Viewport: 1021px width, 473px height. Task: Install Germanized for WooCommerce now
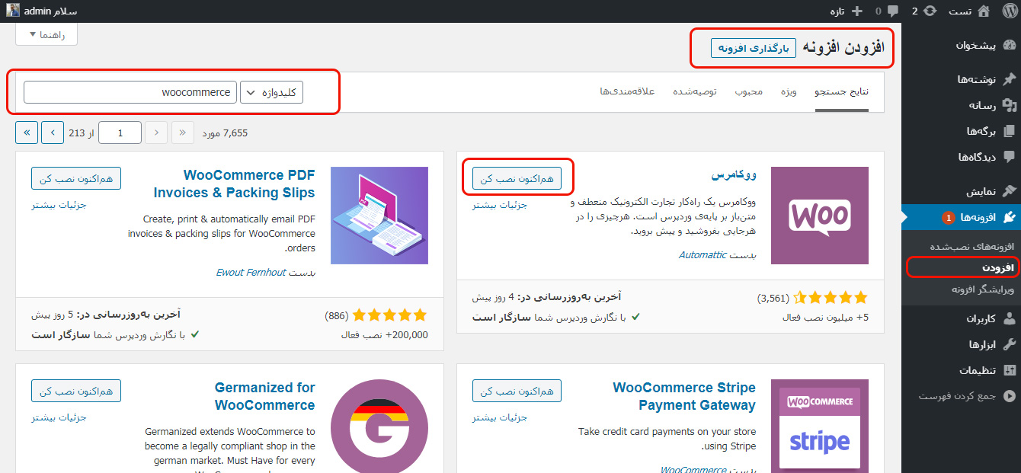pyautogui.click(x=76, y=391)
